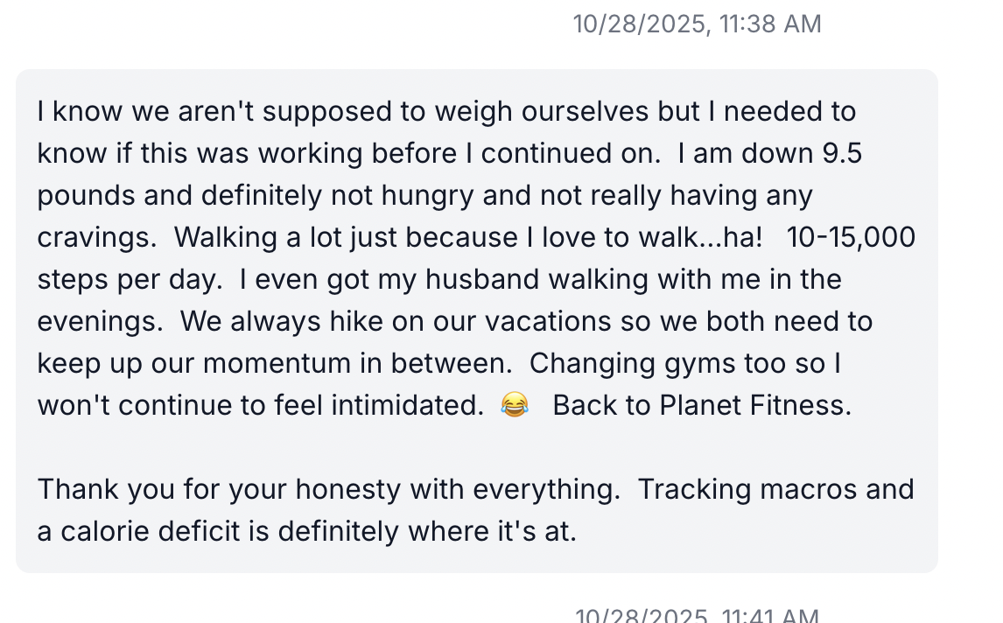Click the word "evenings" in the message
This screenshot has height=623, width=1003.
[x=98, y=322]
